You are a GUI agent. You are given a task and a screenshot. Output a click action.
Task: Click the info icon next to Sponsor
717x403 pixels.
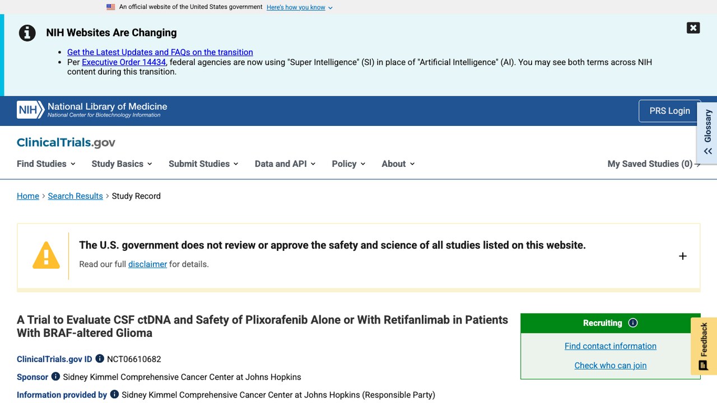(x=55, y=377)
